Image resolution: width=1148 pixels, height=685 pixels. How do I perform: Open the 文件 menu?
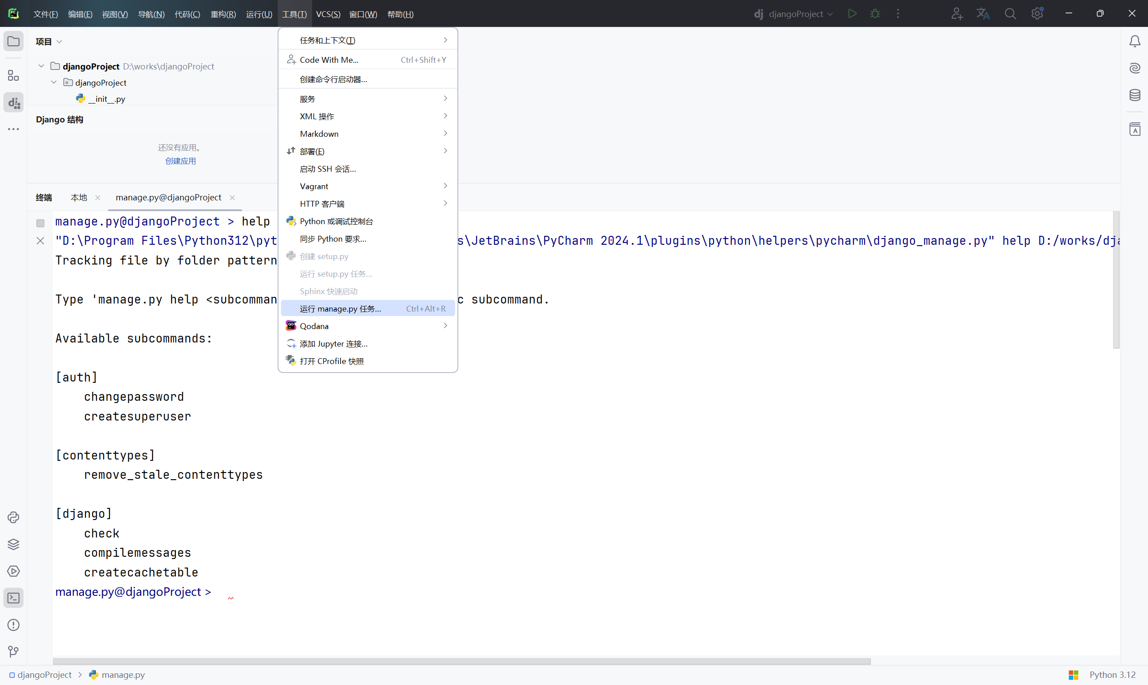[46, 14]
